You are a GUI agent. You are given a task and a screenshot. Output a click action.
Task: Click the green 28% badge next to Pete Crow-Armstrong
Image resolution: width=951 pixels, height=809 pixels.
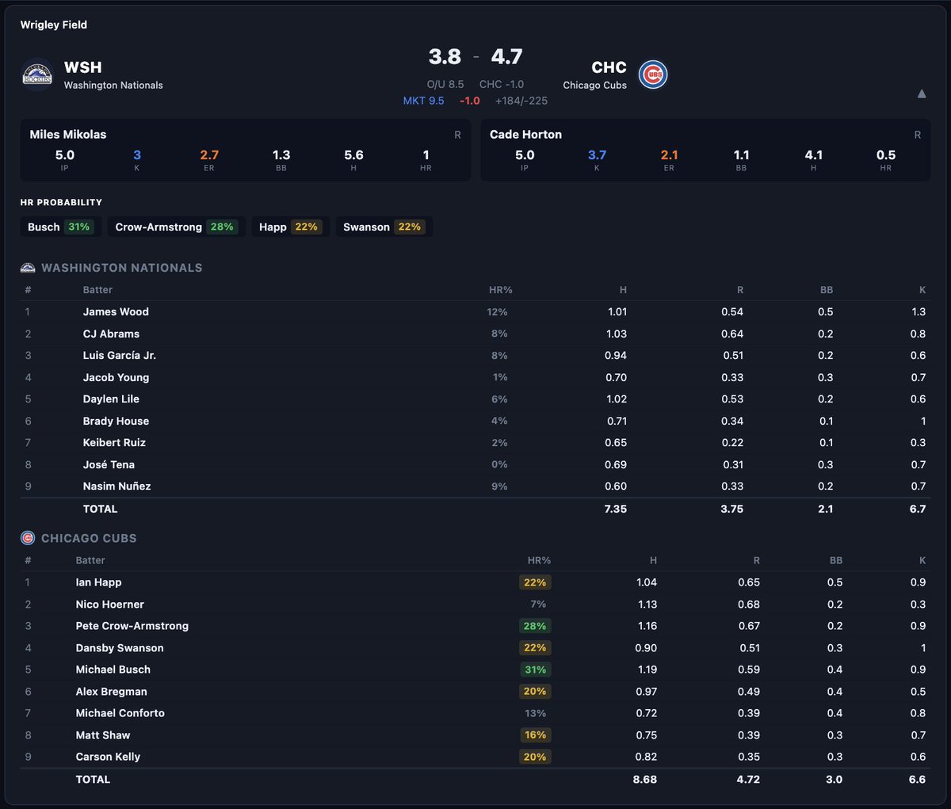click(535, 626)
